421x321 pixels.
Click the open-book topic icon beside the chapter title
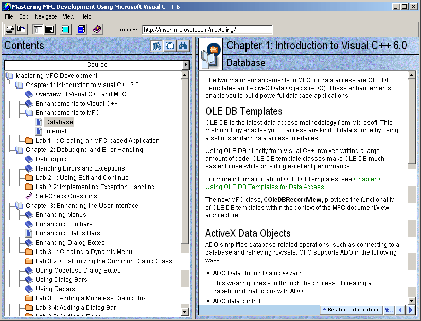[211, 55]
